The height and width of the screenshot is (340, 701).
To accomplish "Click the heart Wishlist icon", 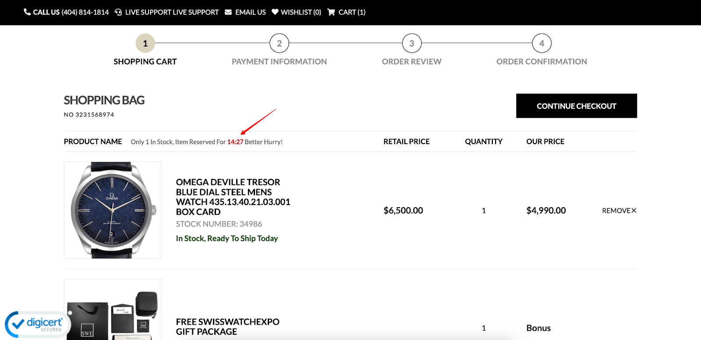I will pyautogui.click(x=275, y=12).
